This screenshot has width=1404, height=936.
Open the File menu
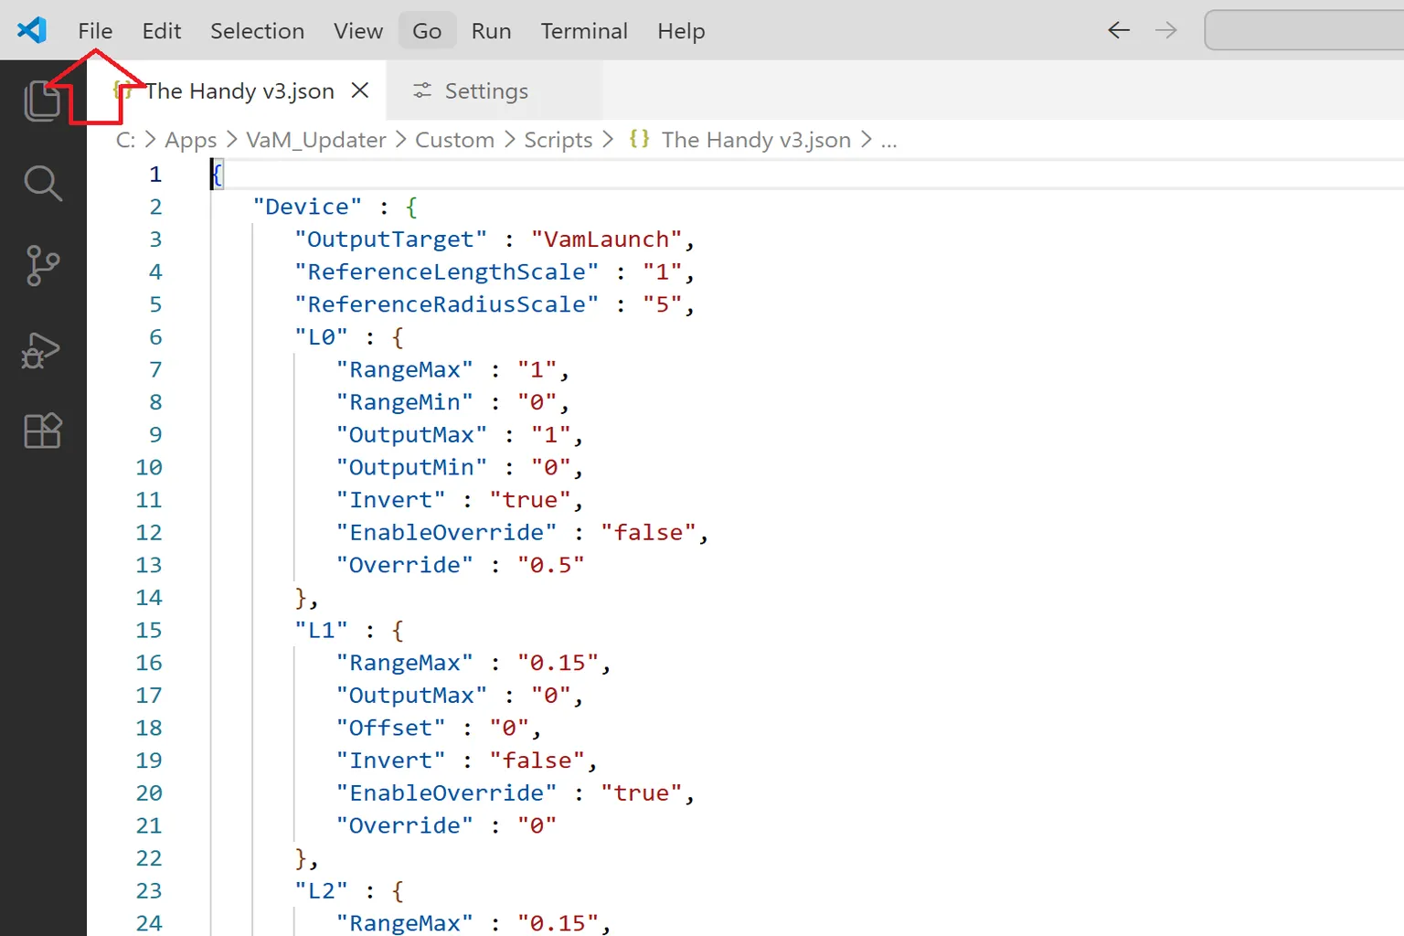(95, 31)
